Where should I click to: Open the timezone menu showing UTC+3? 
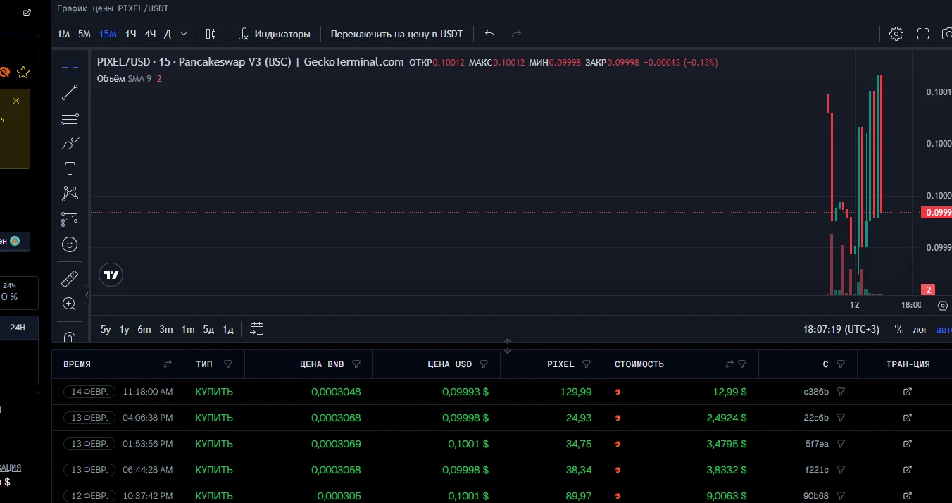tap(841, 329)
